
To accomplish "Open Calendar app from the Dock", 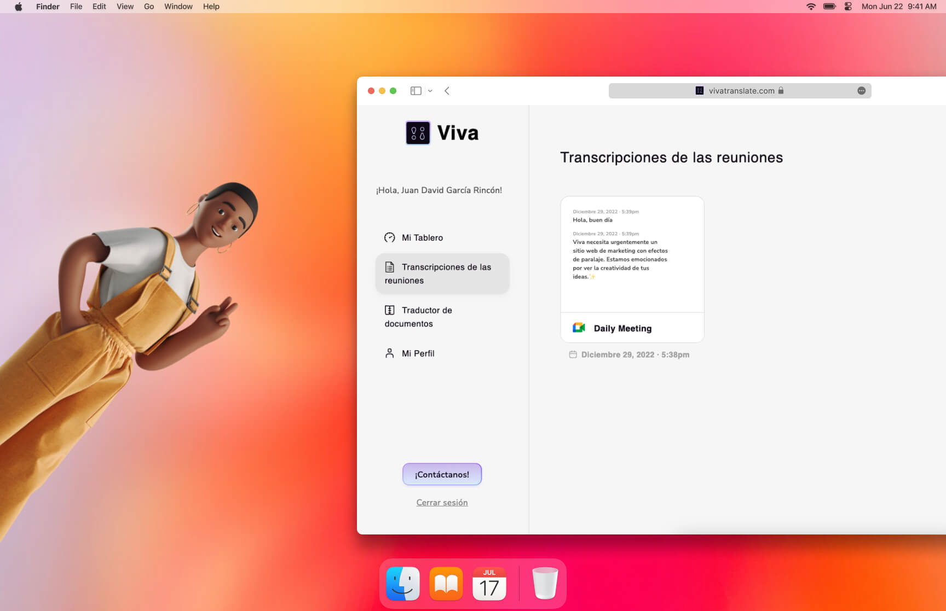I will coord(489,583).
